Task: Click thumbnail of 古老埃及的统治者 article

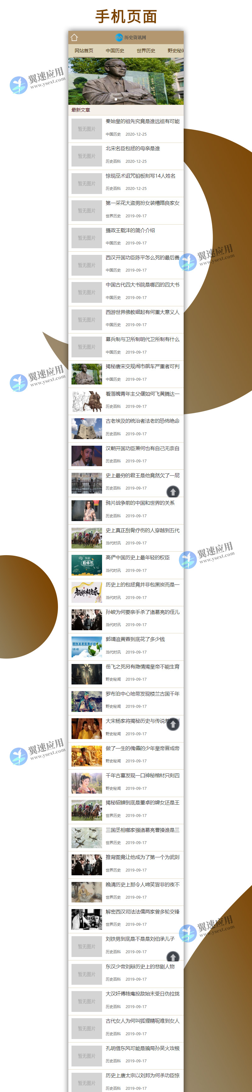Action: (86, 429)
